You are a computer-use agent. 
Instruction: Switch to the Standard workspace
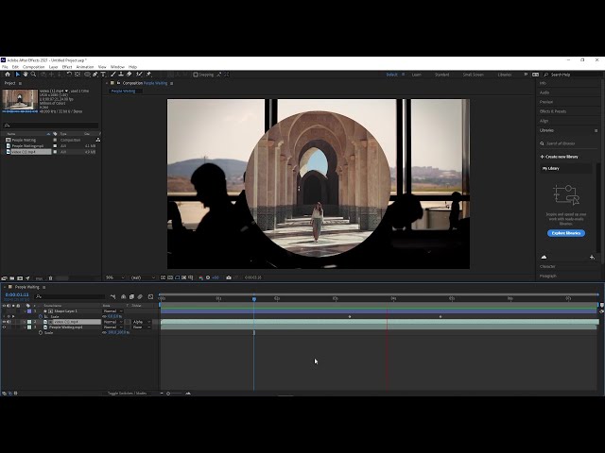(x=442, y=75)
